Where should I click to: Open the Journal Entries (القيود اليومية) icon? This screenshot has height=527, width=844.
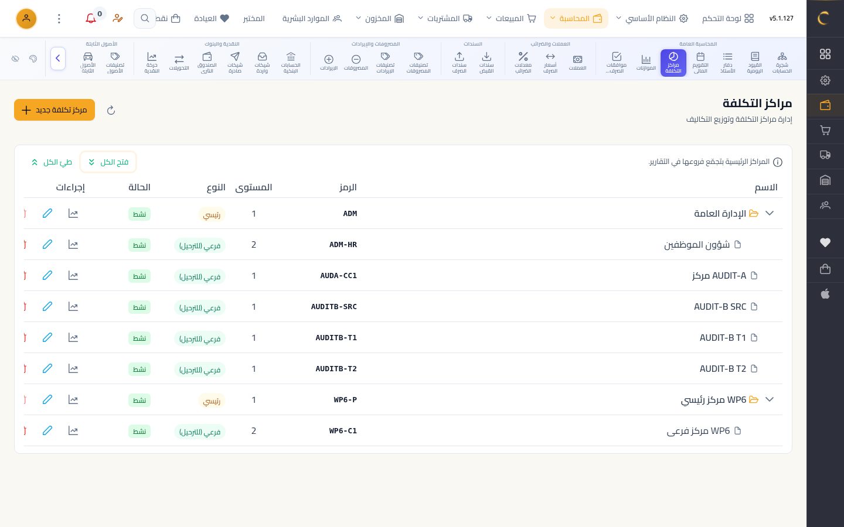point(755,63)
